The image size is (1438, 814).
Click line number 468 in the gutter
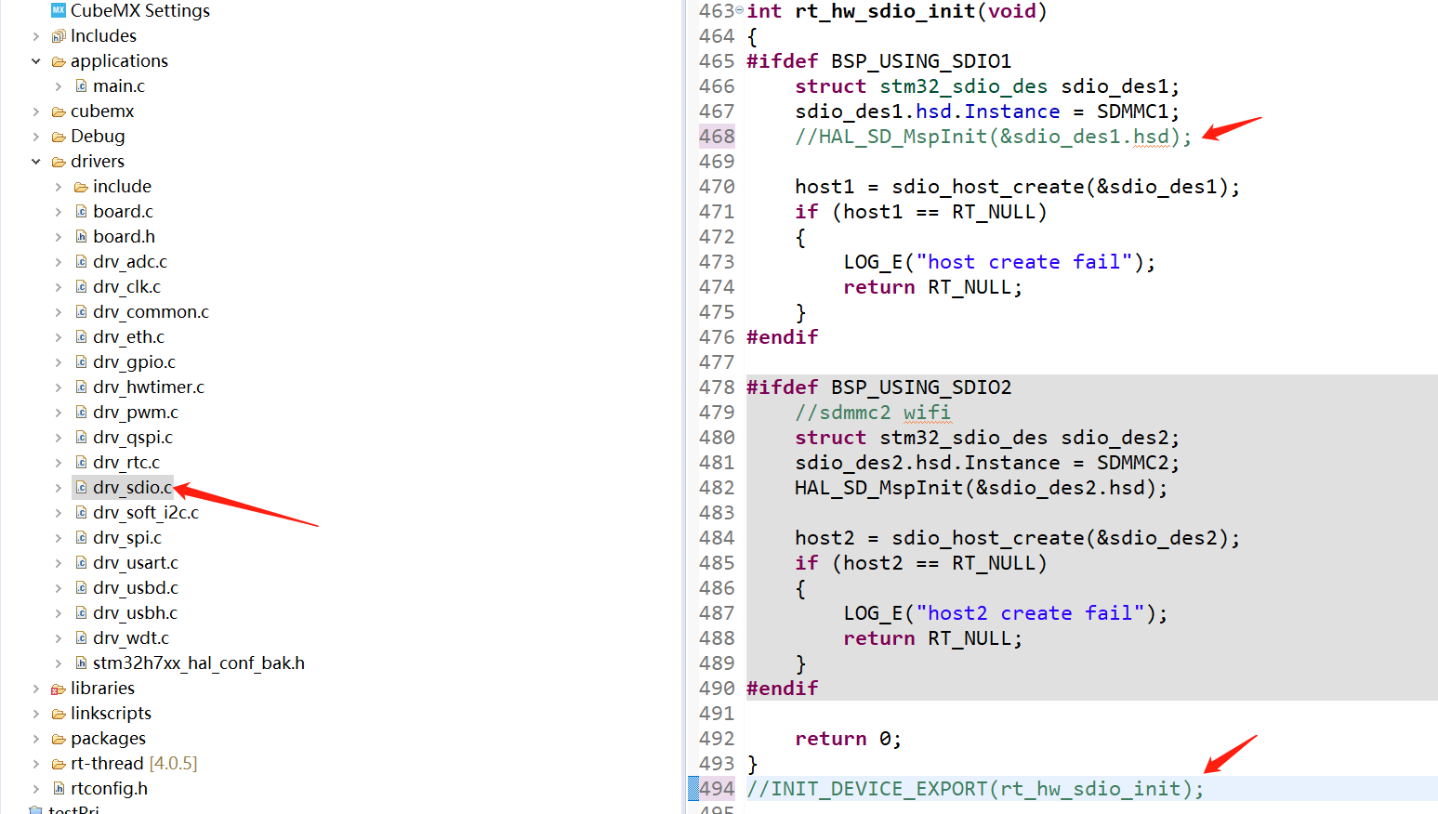click(x=717, y=137)
